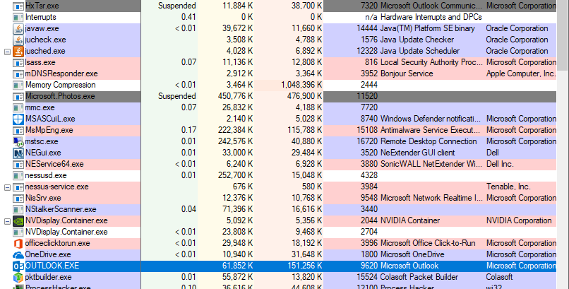Image resolution: width=569 pixels, height=289 pixels.
Task: Collapse the jusched.exe process tree
Action: click(x=7, y=52)
